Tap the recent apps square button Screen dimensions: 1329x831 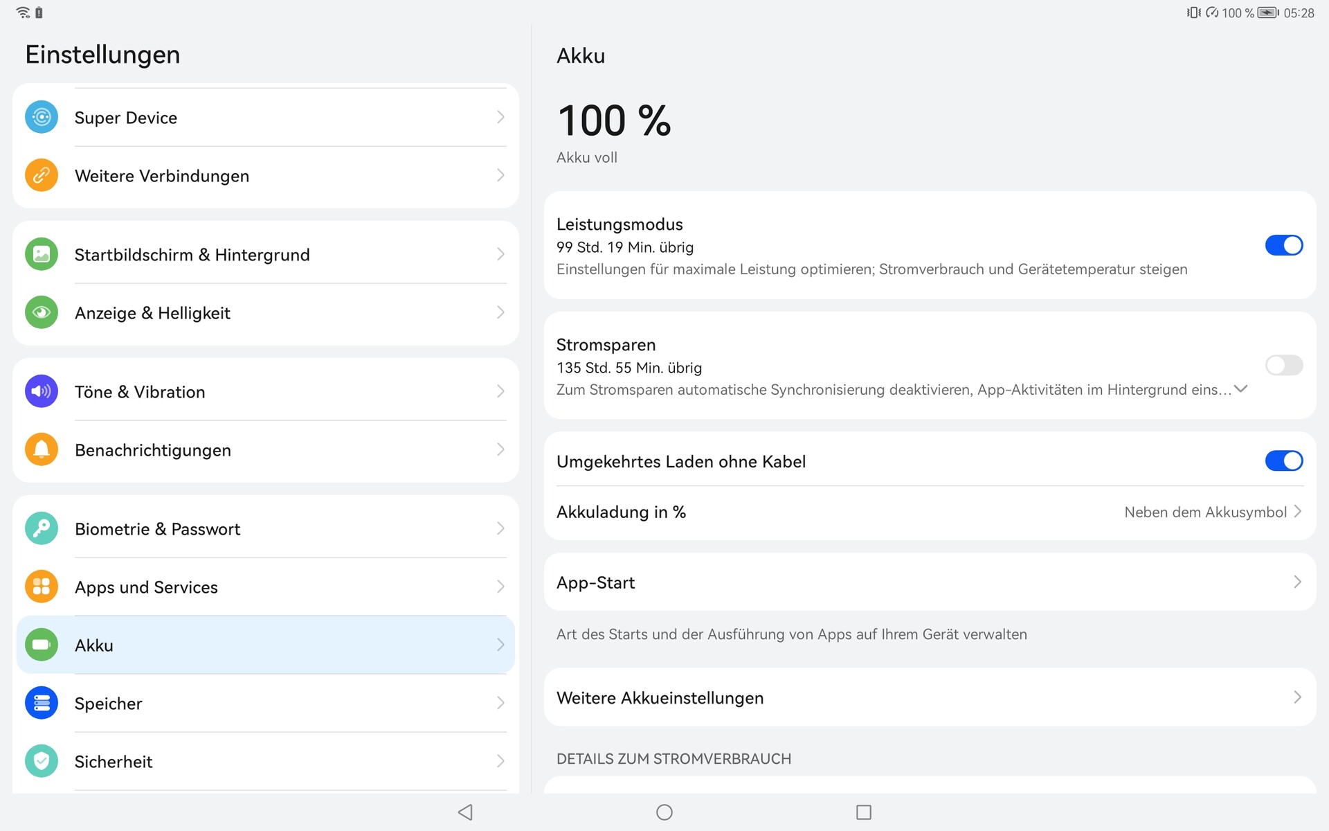pos(863,812)
